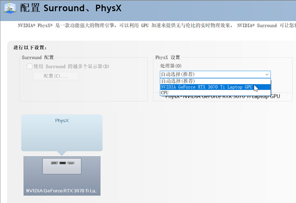Click the 配置(C)... button
Viewport: 296px width, 203px height.
pos(56,76)
